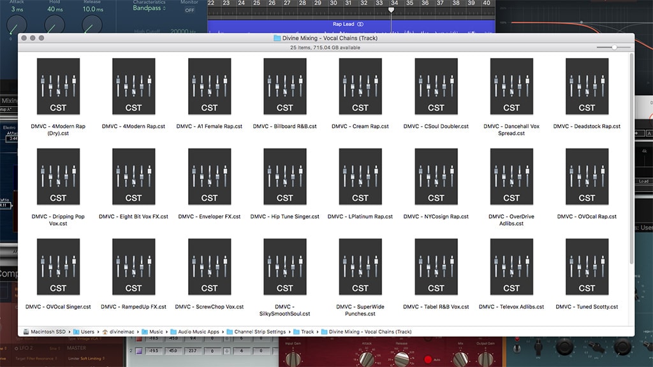Open Audio Music Apps folder in path bar
The image size is (653, 367).
click(195, 331)
